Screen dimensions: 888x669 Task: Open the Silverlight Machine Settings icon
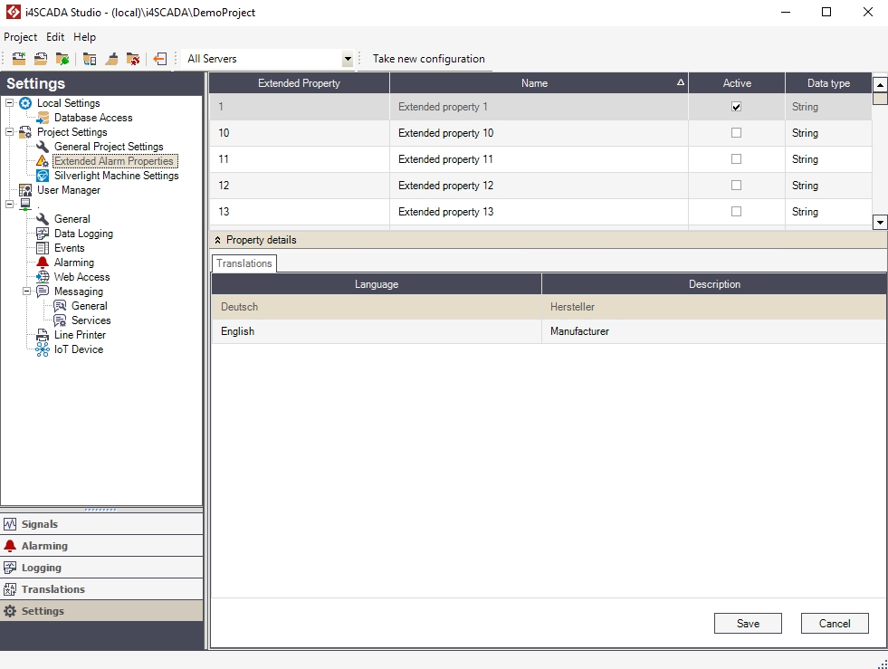43,176
